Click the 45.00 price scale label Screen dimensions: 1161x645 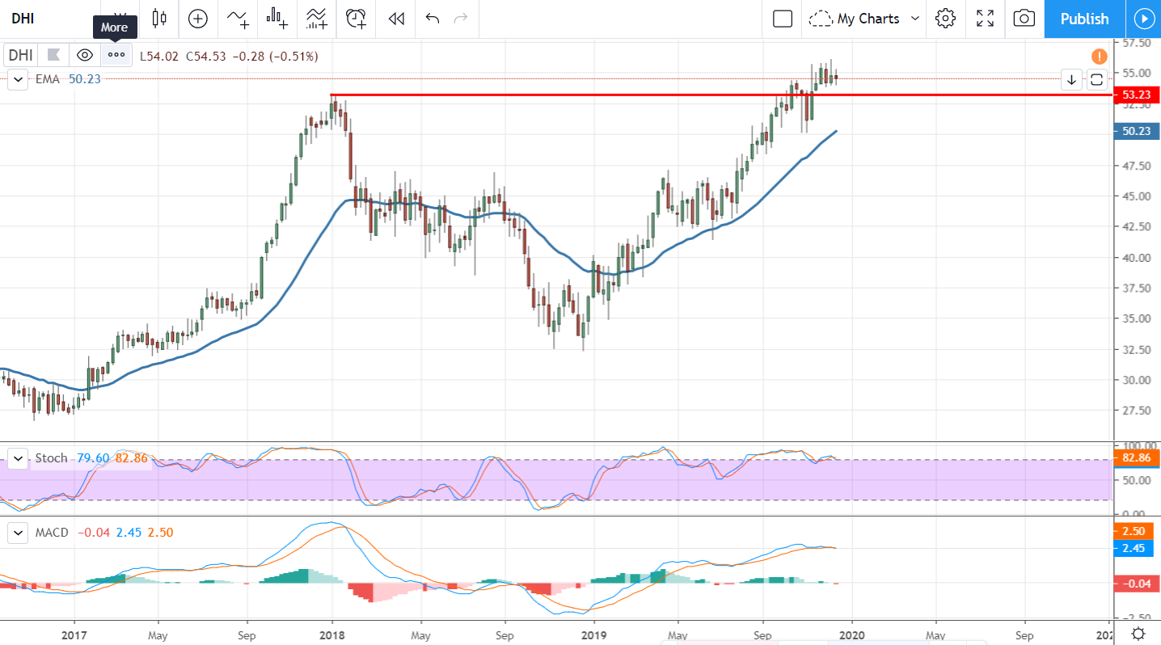[1136, 196]
